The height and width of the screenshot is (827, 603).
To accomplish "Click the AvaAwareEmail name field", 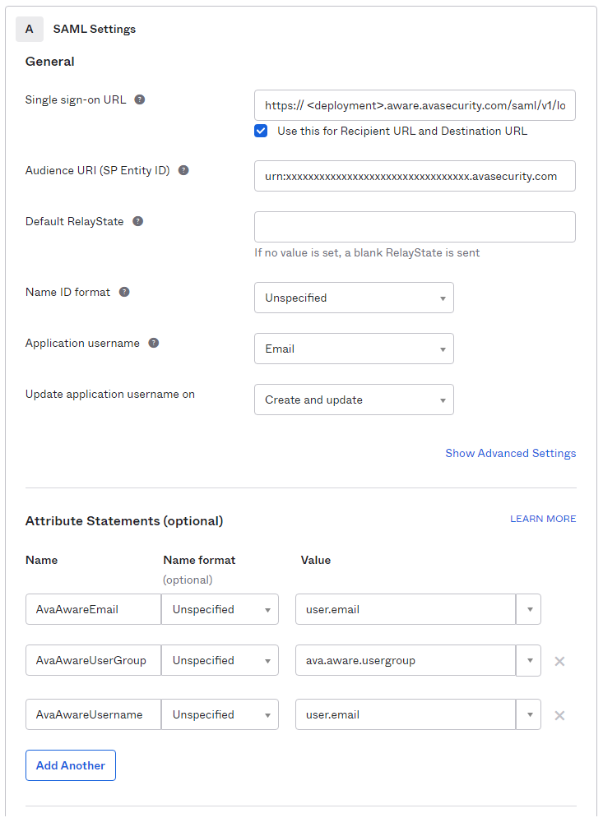I will [x=94, y=609].
